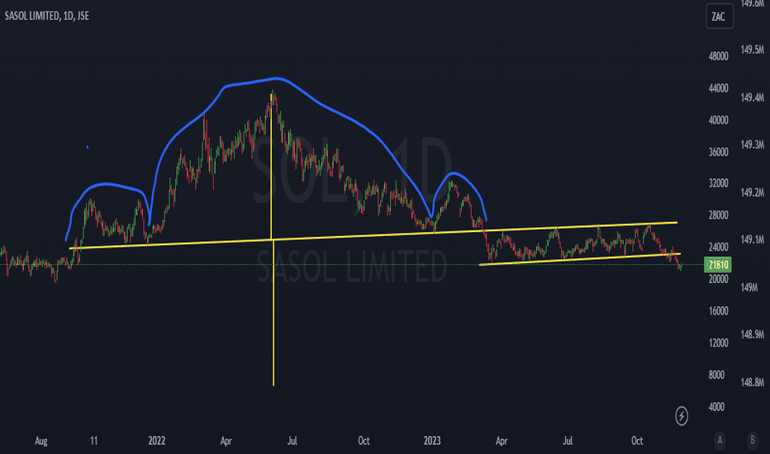Click the 24000 price axis label
The image size is (770, 454).
(719, 248)
